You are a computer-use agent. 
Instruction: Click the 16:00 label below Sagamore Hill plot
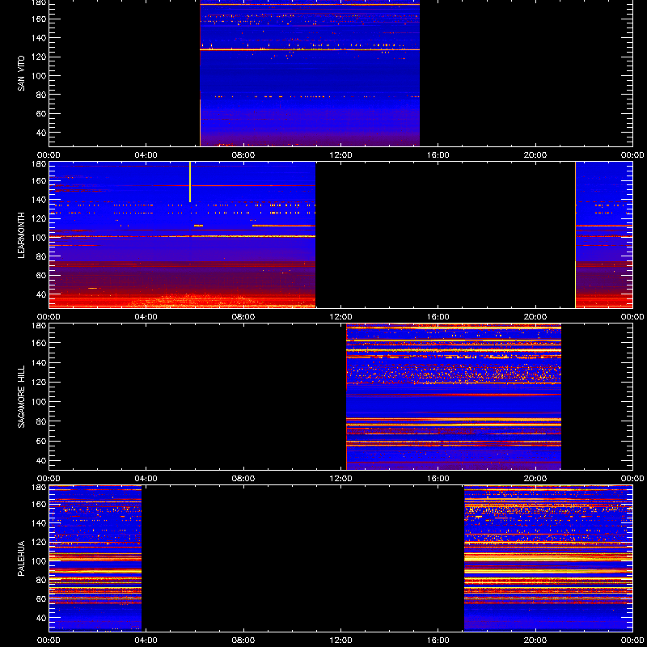438,479
